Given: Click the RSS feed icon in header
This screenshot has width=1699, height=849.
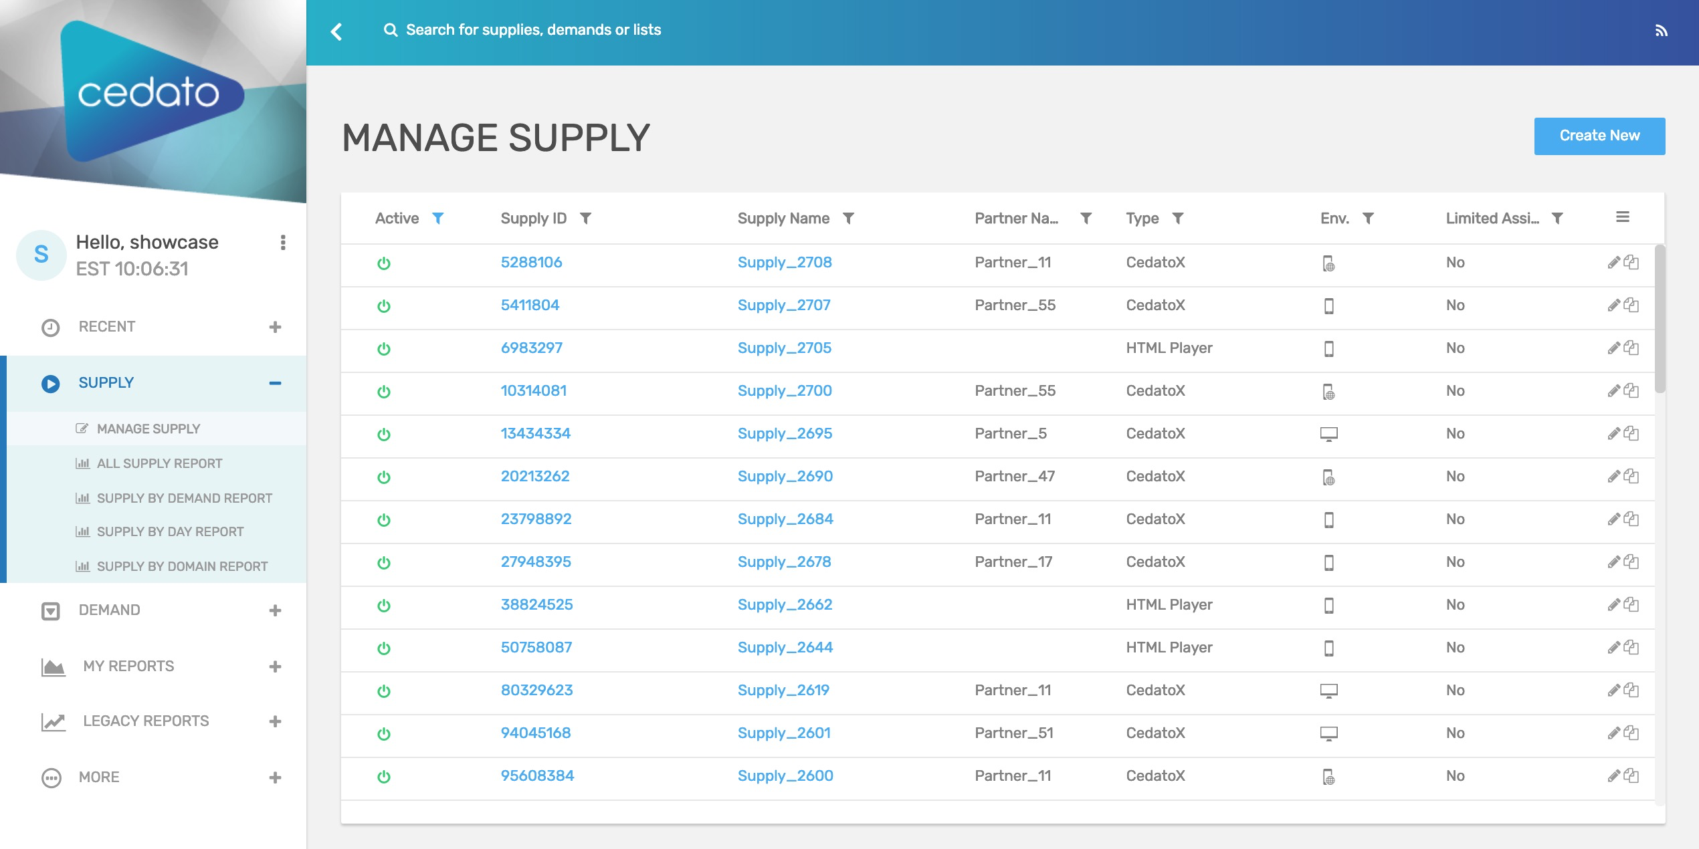Looking at the screenshot, I should (x=1662, y=31).
